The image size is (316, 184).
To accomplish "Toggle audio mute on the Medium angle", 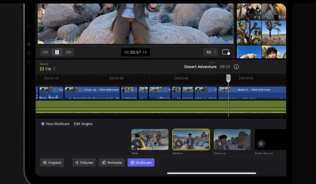I will pos(179,144).
